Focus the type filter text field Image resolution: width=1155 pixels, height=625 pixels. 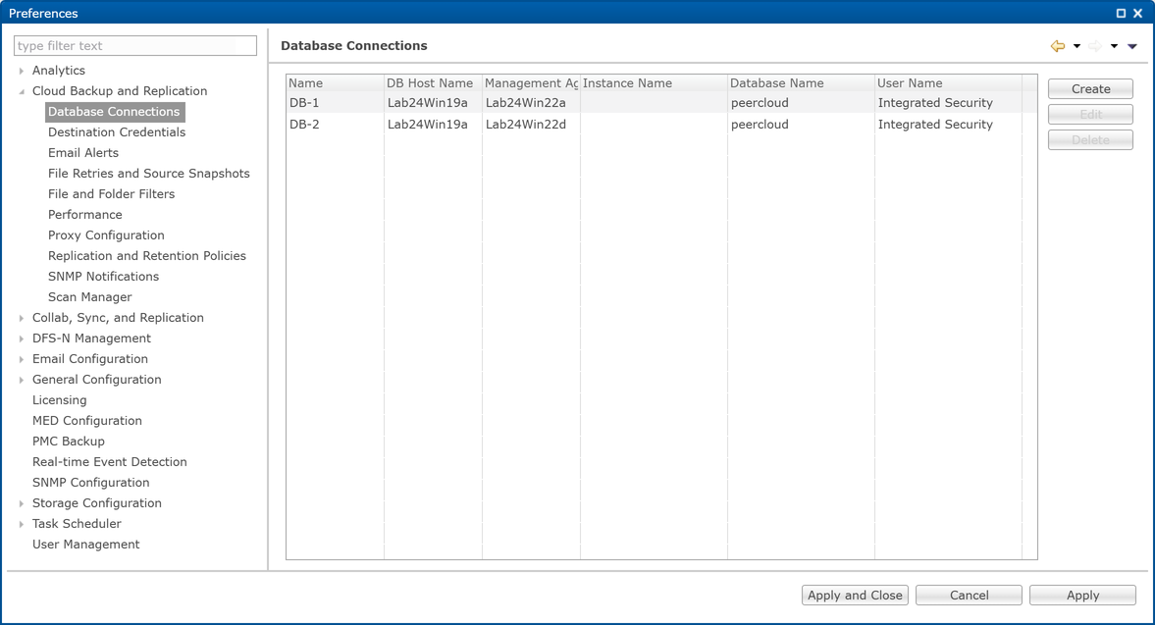(135, 46)
